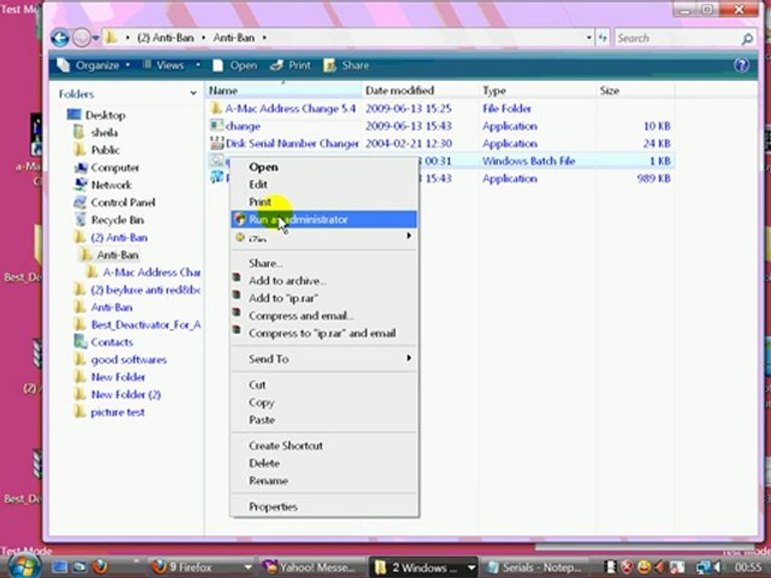The width and height of the screenshot is (771, 578).
Task: Open Firefox from the taskbar group
Action: tap(191, 568)
